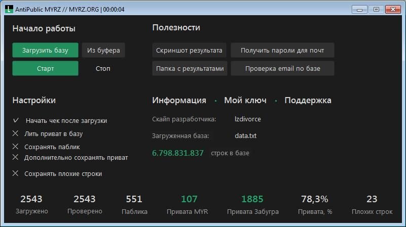Click the Полезности heading

[176, 27]
